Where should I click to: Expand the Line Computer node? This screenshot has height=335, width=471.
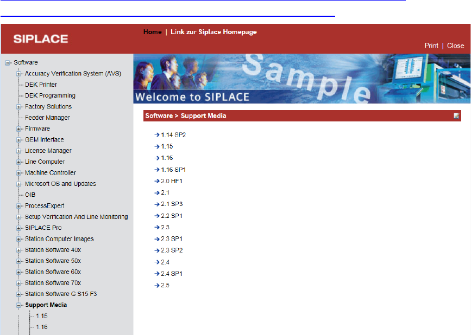point(18,162)
